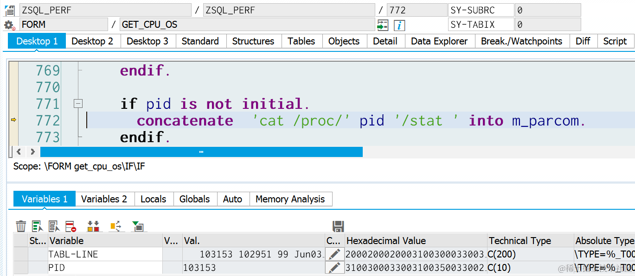The image size is (635, 276).
Task: Click line number 769 in the gutter
Action: click(x=48, y=70)
